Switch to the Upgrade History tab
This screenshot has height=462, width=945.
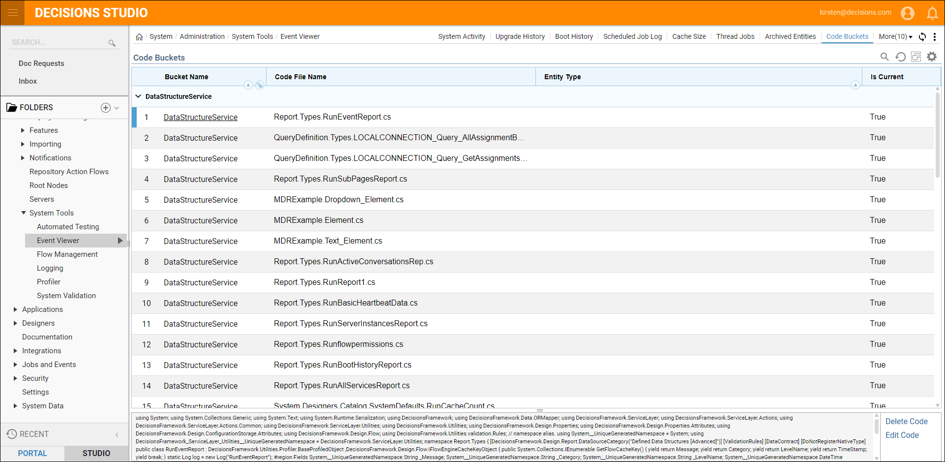pyautogui.click(x=520, y=36)
